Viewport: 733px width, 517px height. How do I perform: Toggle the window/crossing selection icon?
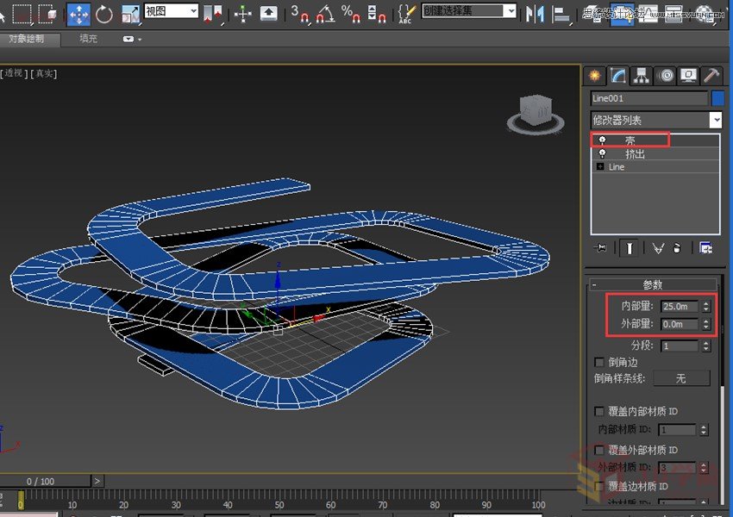tap(47, 14)
